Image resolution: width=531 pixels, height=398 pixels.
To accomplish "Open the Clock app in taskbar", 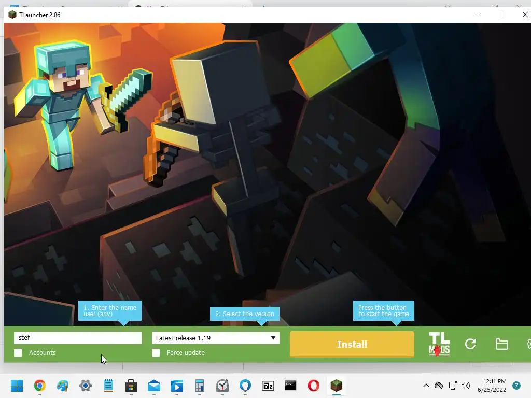I will point(222,386).
